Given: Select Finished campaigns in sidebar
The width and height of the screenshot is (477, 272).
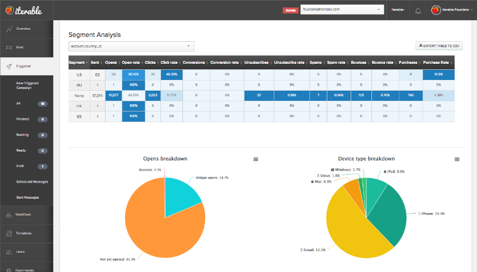Looking at the screenshot, I should (x=23, y=119).
